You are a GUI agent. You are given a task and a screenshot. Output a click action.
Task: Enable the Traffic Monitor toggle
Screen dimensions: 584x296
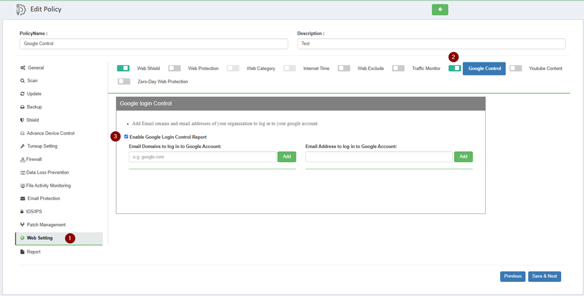pyautogui.click(x=398, y=68)
